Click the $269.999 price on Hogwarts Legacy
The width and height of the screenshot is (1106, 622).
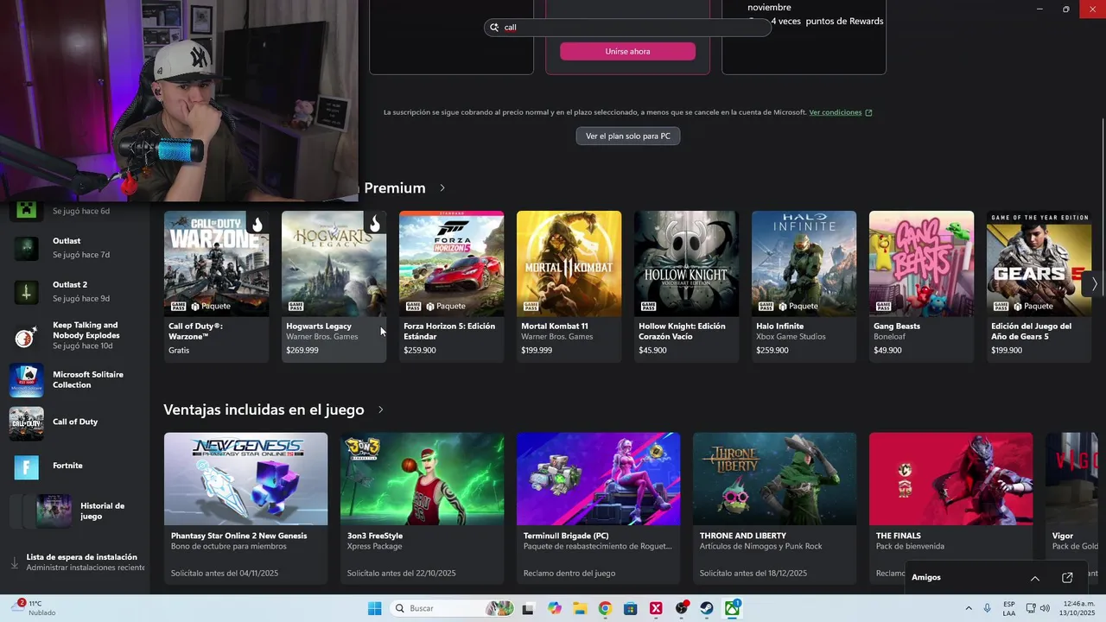pyautogui.click(x=302, y=351)
